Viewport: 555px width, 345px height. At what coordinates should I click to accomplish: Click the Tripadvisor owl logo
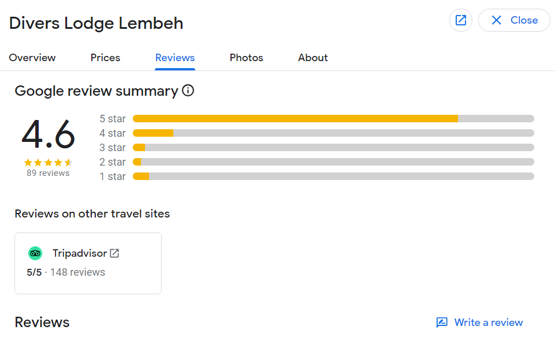click(x=35, y=253)
